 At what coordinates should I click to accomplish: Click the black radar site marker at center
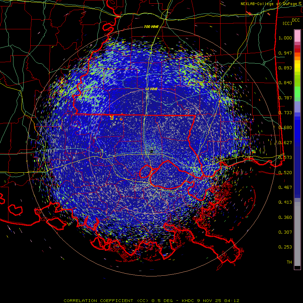point(151,151)
